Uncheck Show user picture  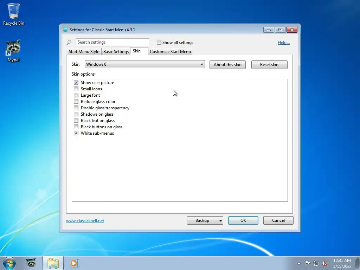click(x=76, y=82)
